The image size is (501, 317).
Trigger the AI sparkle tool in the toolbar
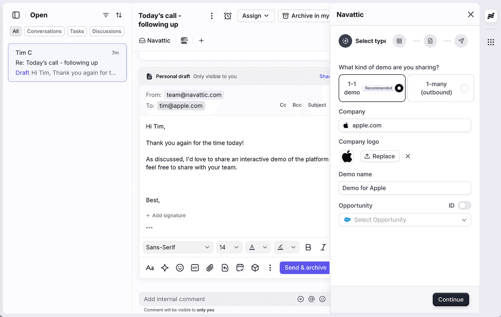[x=164, y=267]
